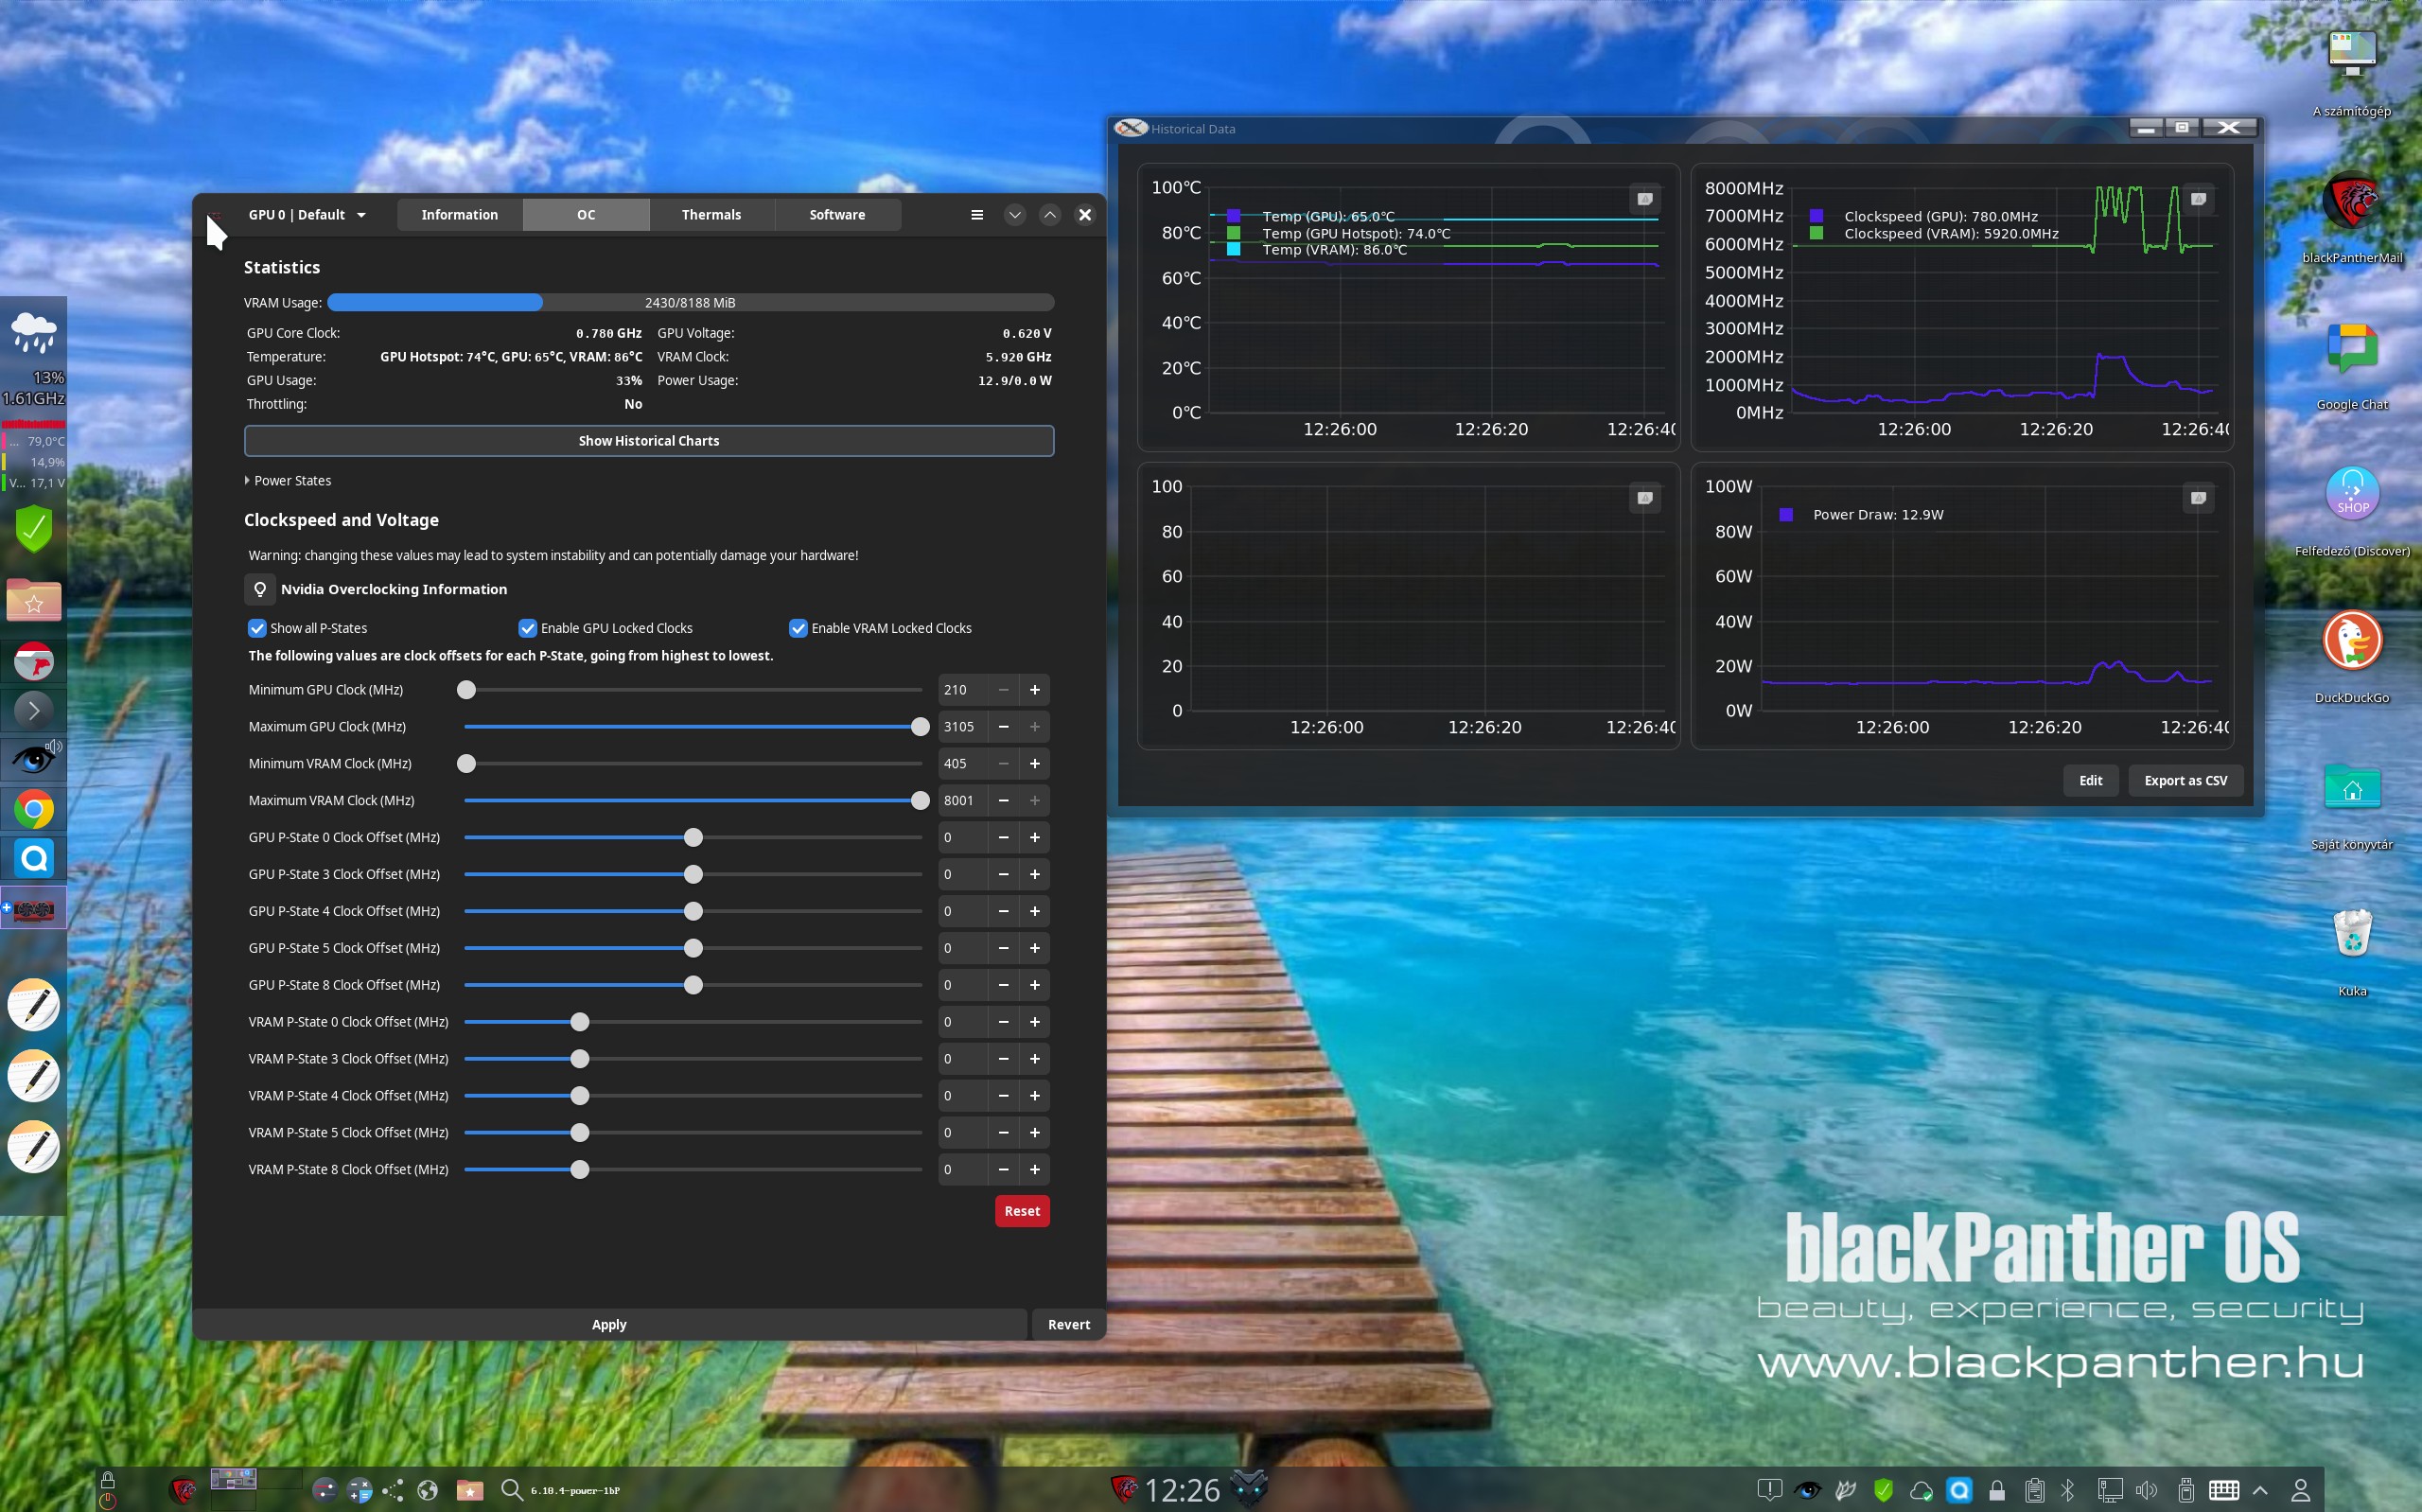Image resolution: width=2422 pixels, height=1512 pixels.
Task: Toggle Enable VRAM Locked Clocks checkbox
Action: click(x=798, y=628)
